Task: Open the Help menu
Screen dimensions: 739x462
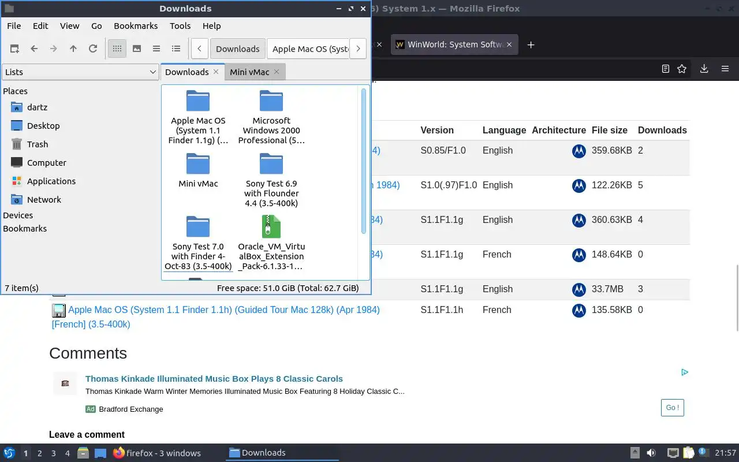Action: tap(211, 26)
